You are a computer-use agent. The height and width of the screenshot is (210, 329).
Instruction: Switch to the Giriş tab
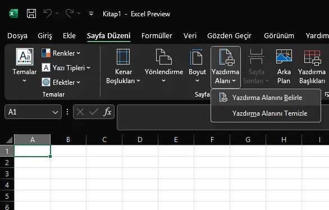coord(45,36)
